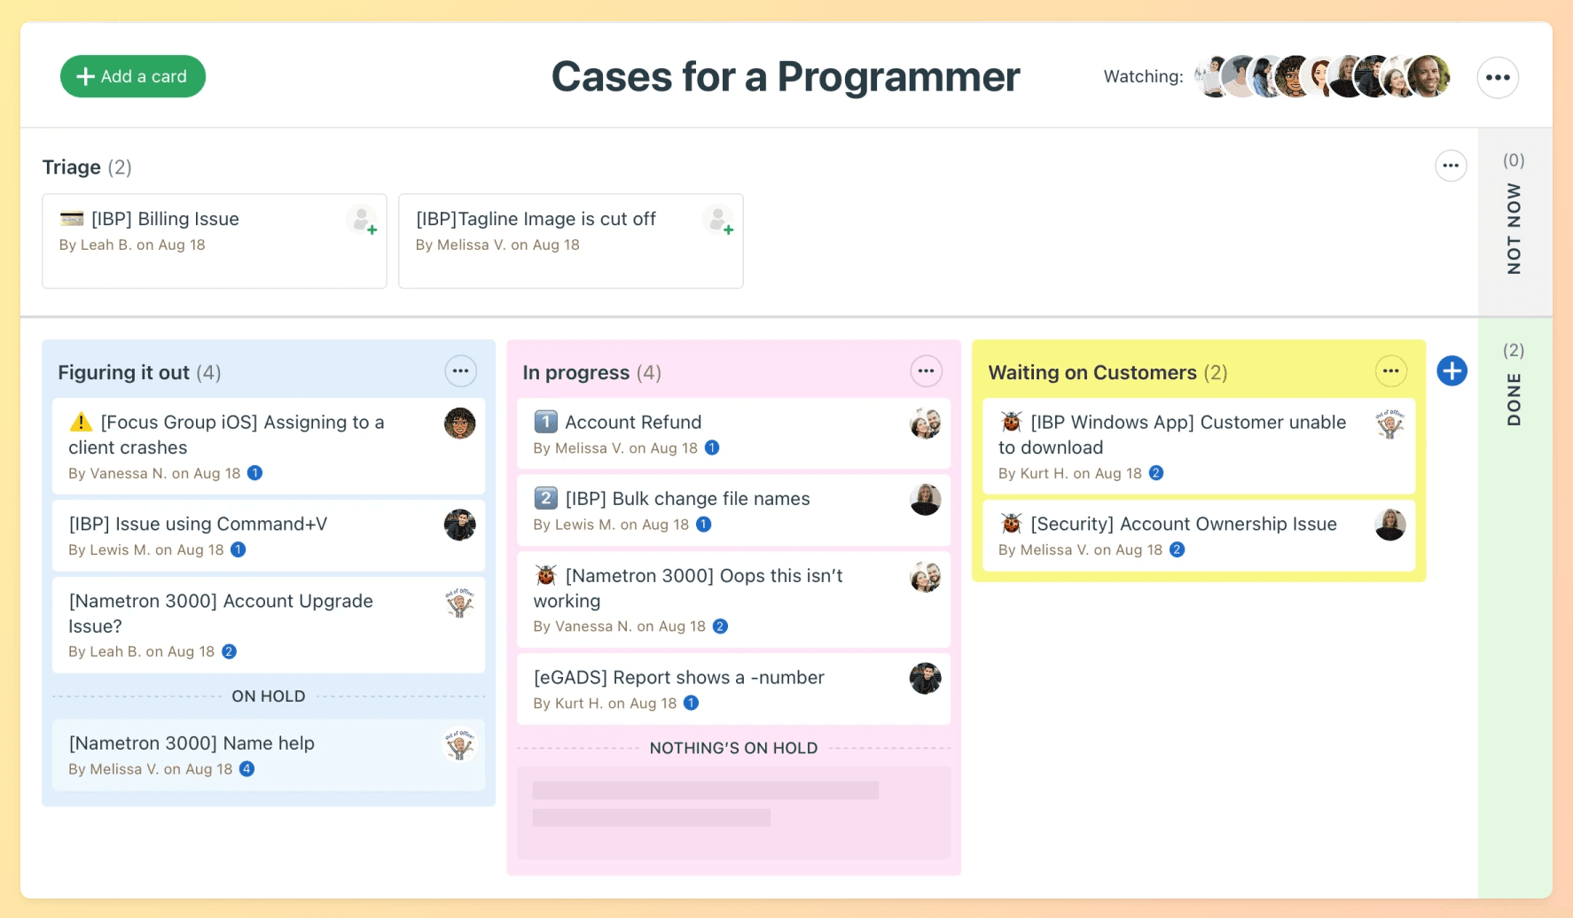This screenshot has width=1573, height=918.
Task: Click assignee avatar on eGADS Report card
Action: pos(925,679)
